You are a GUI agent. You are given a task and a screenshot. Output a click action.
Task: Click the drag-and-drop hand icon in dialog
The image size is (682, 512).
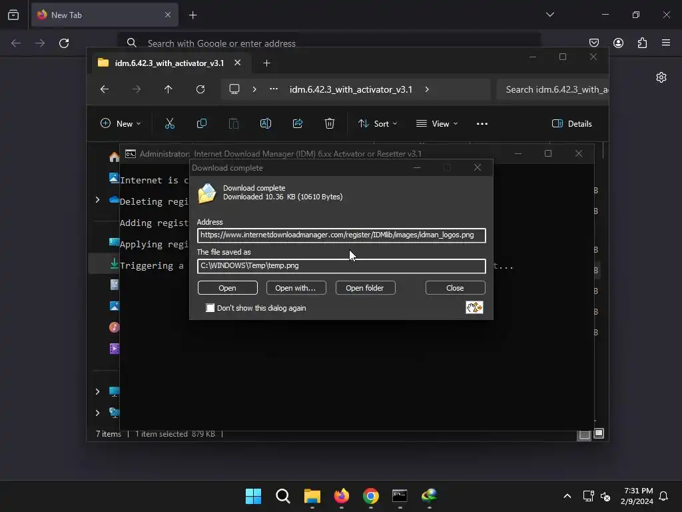[x=474, y=307]
